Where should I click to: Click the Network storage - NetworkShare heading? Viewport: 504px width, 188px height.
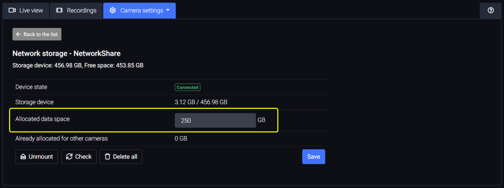pyautogui.click(x=67, y=54)
